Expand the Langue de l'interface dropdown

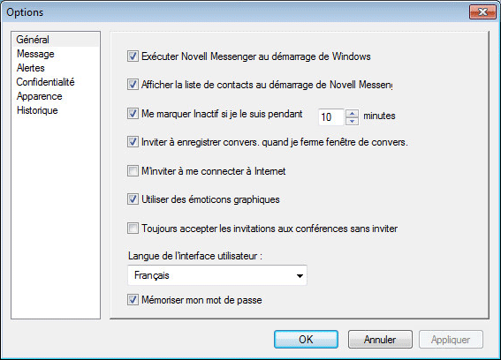(x=217, y=275)
